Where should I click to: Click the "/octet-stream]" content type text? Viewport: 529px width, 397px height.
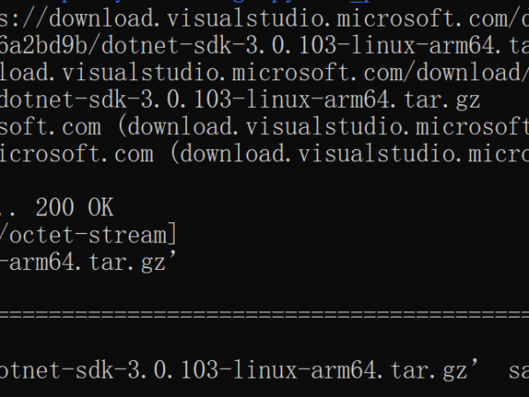click(86, 236)
